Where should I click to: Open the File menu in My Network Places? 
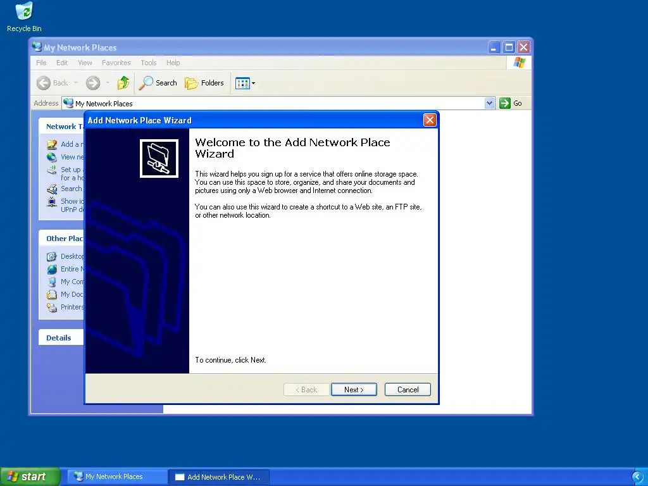(41, 63)
